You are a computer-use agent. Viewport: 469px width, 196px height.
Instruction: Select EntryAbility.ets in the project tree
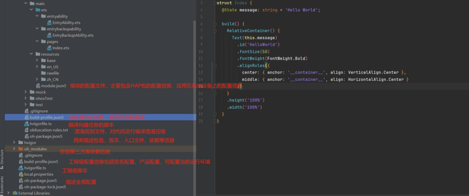[66, 22]
